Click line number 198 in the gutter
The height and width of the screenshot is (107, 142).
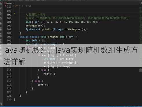click(x=9, y=11)
